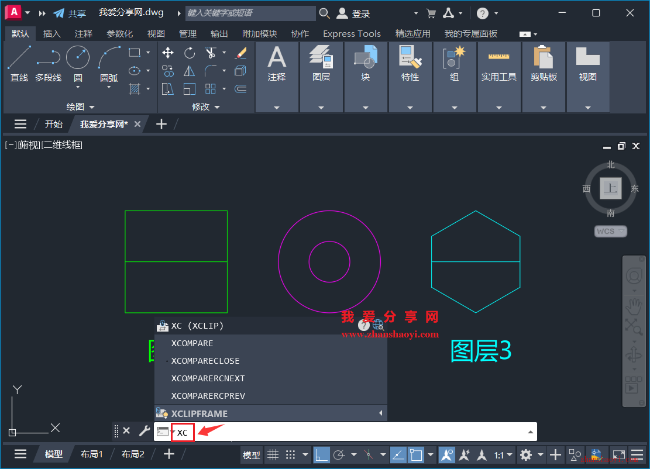Viewport: 650px width, 469px height.
Task: Click the command line input field
Action: 293,432
